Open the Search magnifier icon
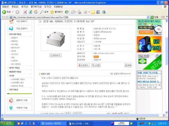The width and height of the screenshot is (169, 126). (42, 12)
